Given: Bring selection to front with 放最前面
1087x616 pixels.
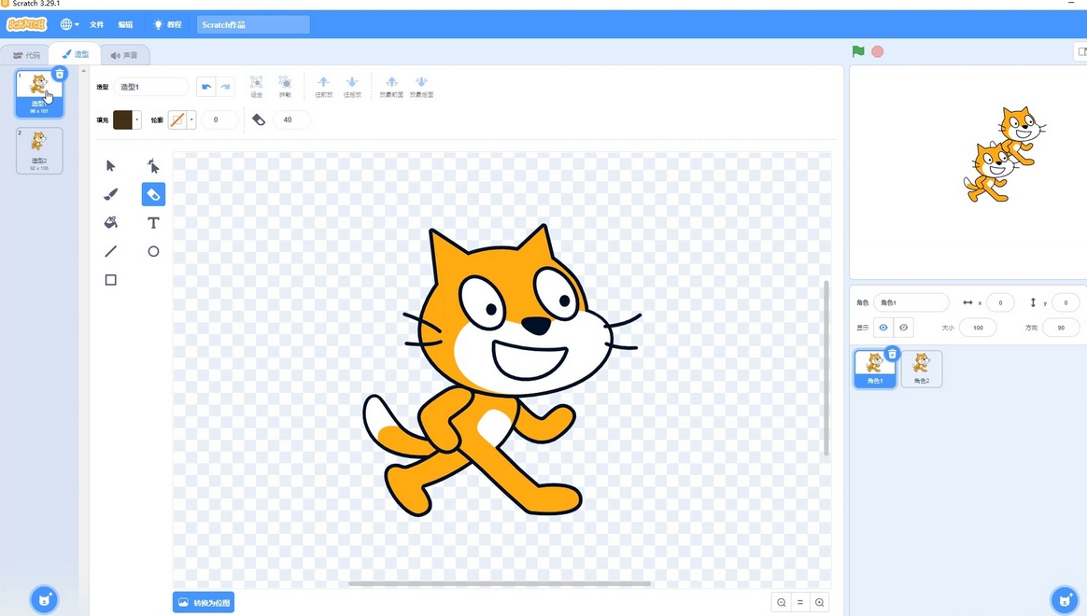Looking at the screenshot, I should pos(391,87).
